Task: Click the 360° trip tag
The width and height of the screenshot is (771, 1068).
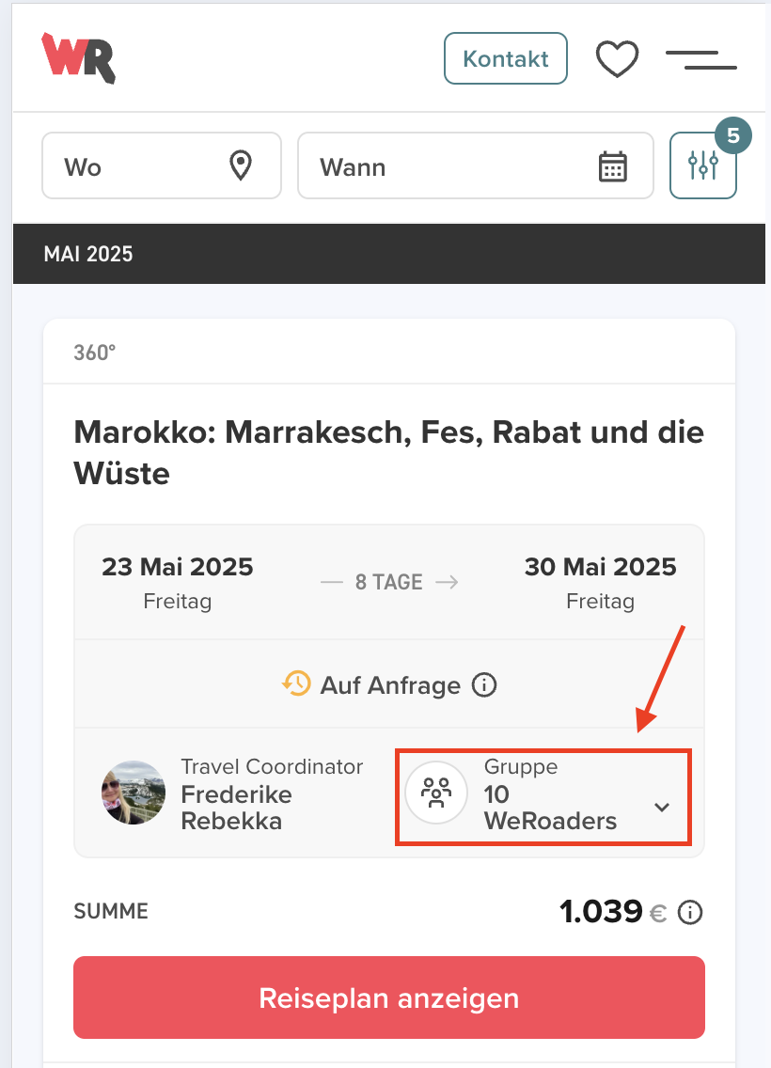Action: click(95, 353)
